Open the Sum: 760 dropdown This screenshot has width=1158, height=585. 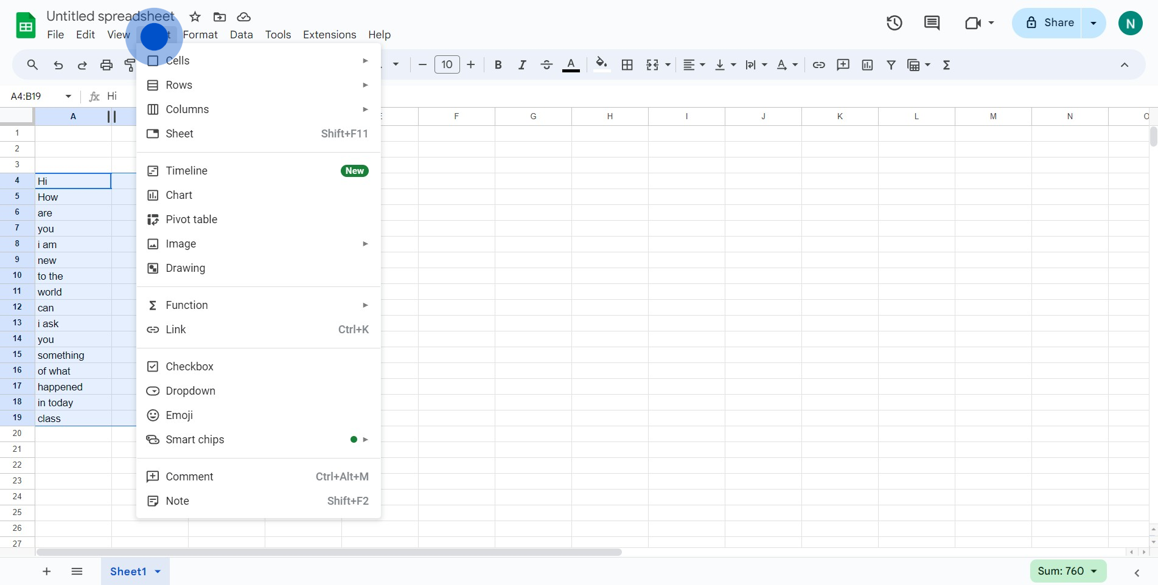point(1068,571)
